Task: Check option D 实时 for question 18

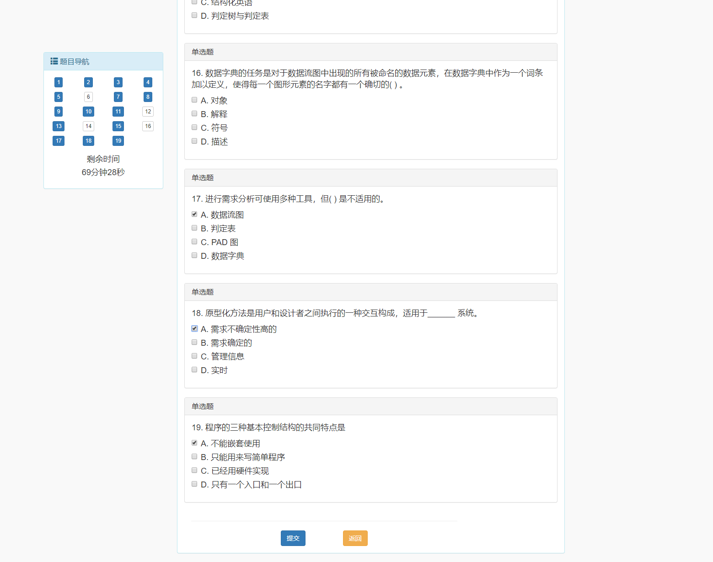Action: tap(194, 369)
